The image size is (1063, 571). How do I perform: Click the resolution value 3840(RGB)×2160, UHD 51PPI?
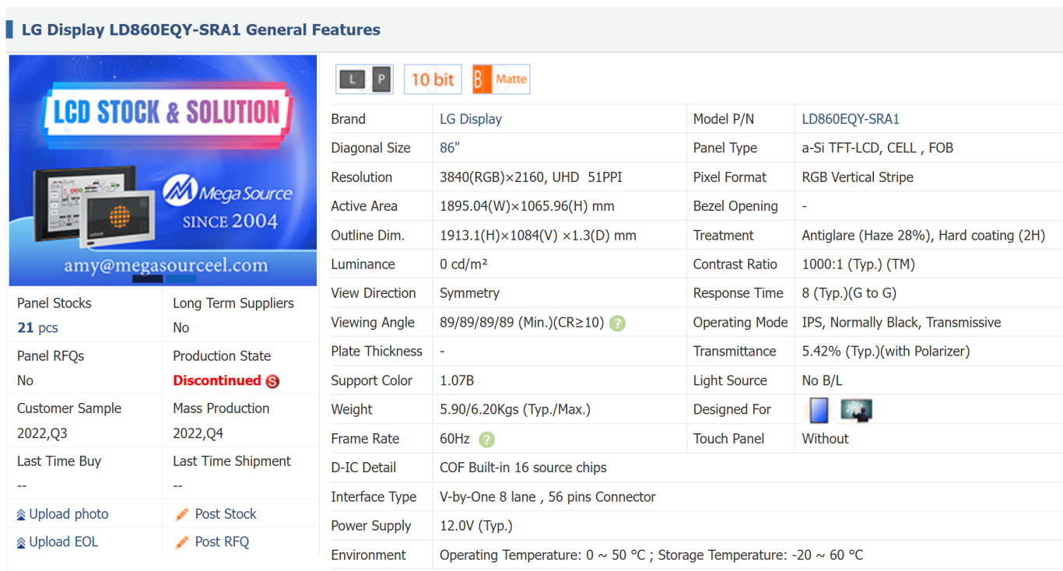pos(531,177)
